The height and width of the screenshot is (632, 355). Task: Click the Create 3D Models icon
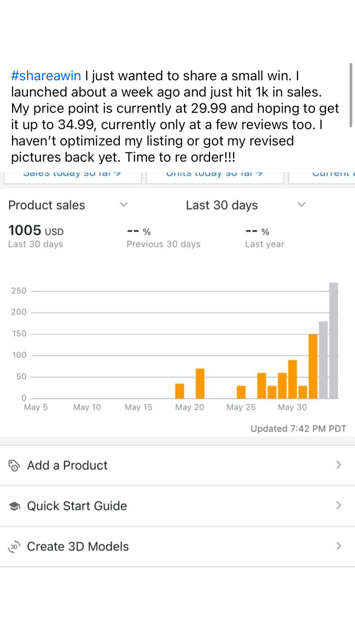point(14,547)
